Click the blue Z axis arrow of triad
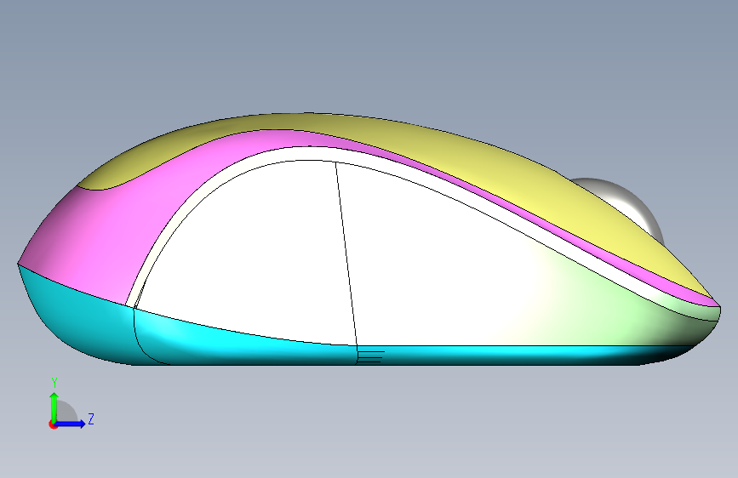The image size is (738, 478). coord(71,424)
